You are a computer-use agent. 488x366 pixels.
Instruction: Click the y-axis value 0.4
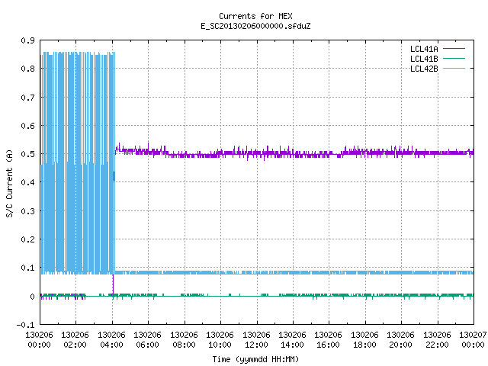click(27, 182)
